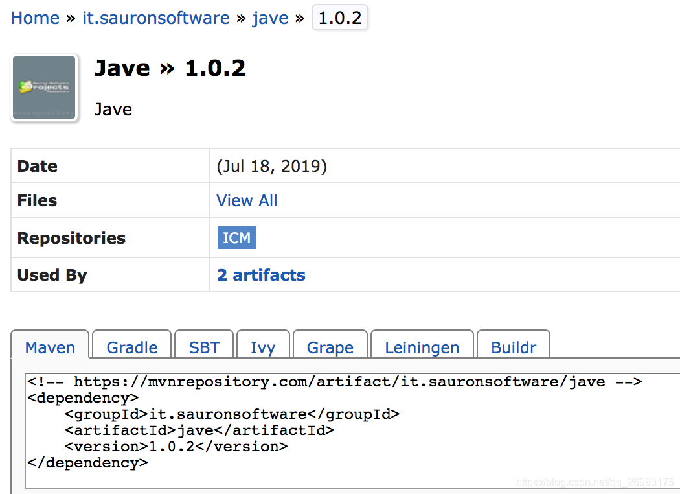This screenshot has height=494, width=680.
Task: Click the (Jul 18, 2019) date value
Action: pos(271,166)
